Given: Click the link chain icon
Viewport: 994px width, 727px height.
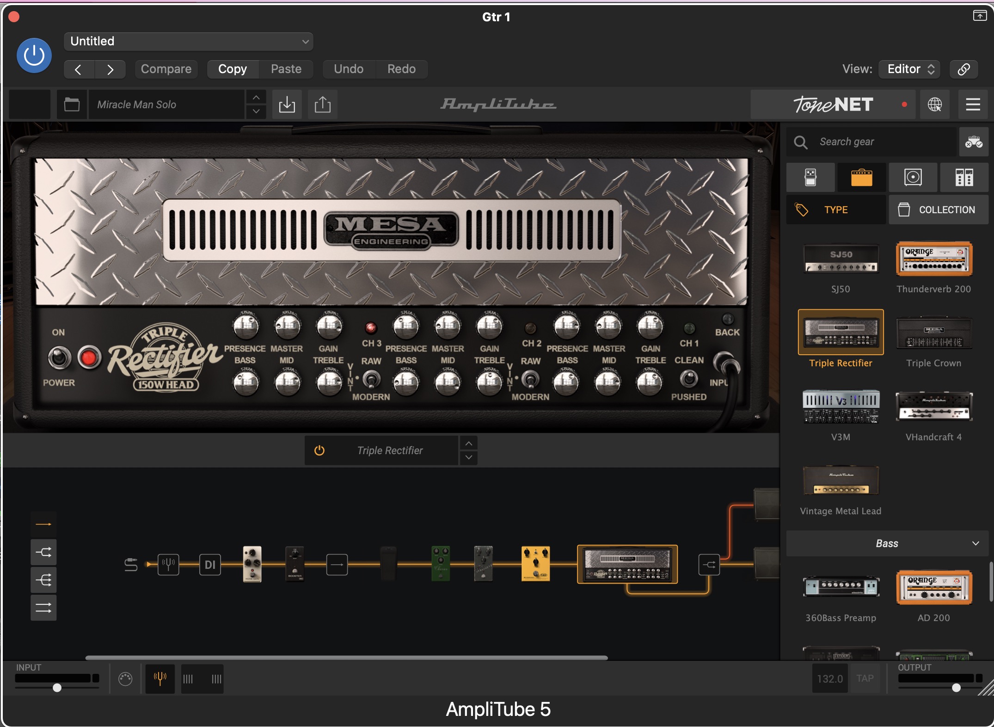Looking at the screenshot, I should [x=963, y=69].
